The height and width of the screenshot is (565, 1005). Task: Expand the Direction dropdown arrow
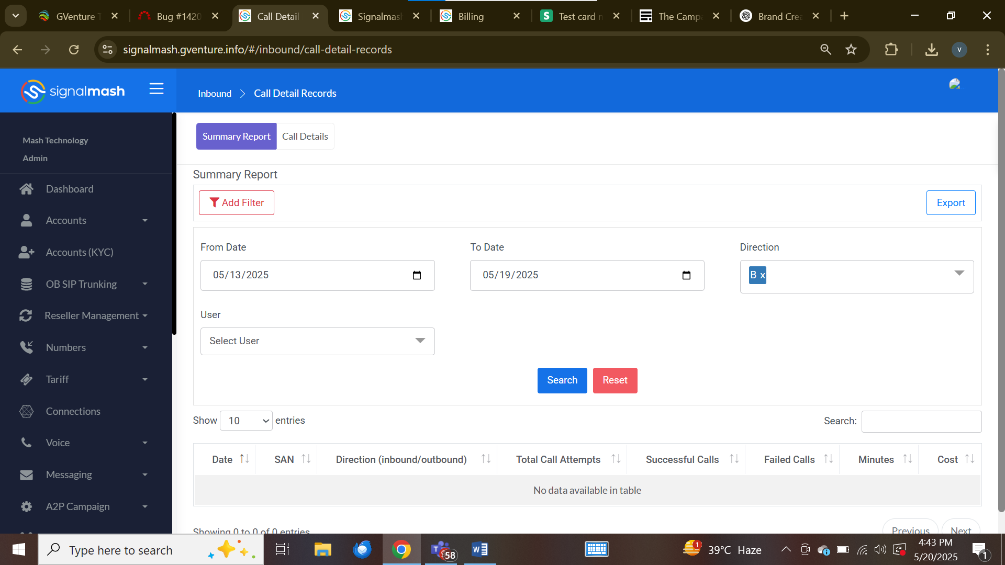pos(959,274)
